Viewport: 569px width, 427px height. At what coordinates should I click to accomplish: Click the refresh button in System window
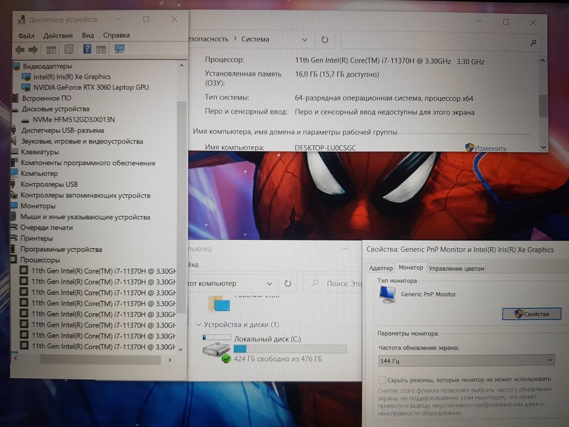point(325,39)
